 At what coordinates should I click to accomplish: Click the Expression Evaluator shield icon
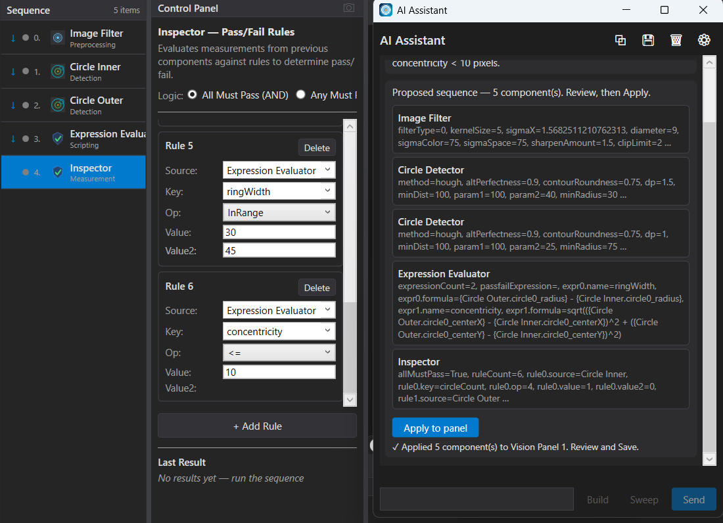[58, 138]
